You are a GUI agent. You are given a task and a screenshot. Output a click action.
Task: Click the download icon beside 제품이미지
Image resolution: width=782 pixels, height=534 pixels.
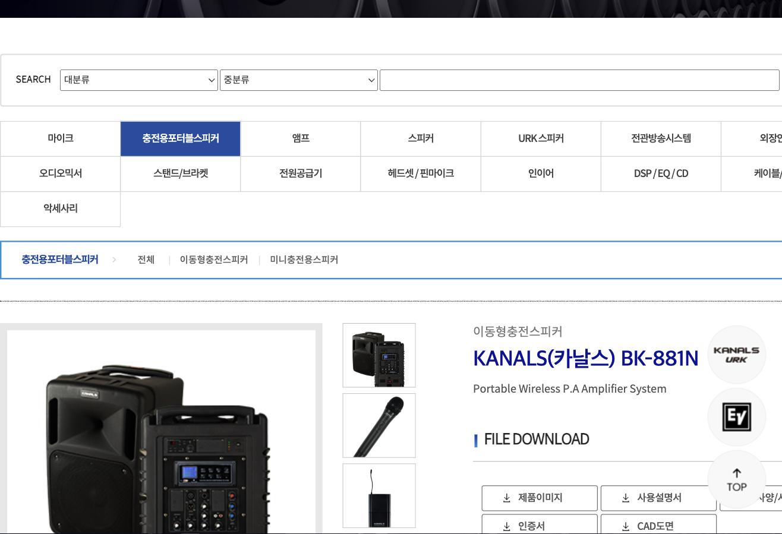click(507, 498)
